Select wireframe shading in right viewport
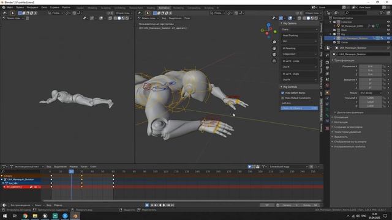The width and height of the screenshot is (392, 220). (304, 18)
